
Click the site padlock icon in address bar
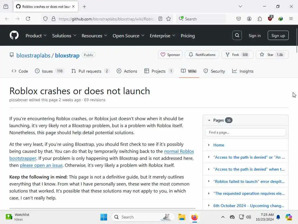[x=54, y=19]
